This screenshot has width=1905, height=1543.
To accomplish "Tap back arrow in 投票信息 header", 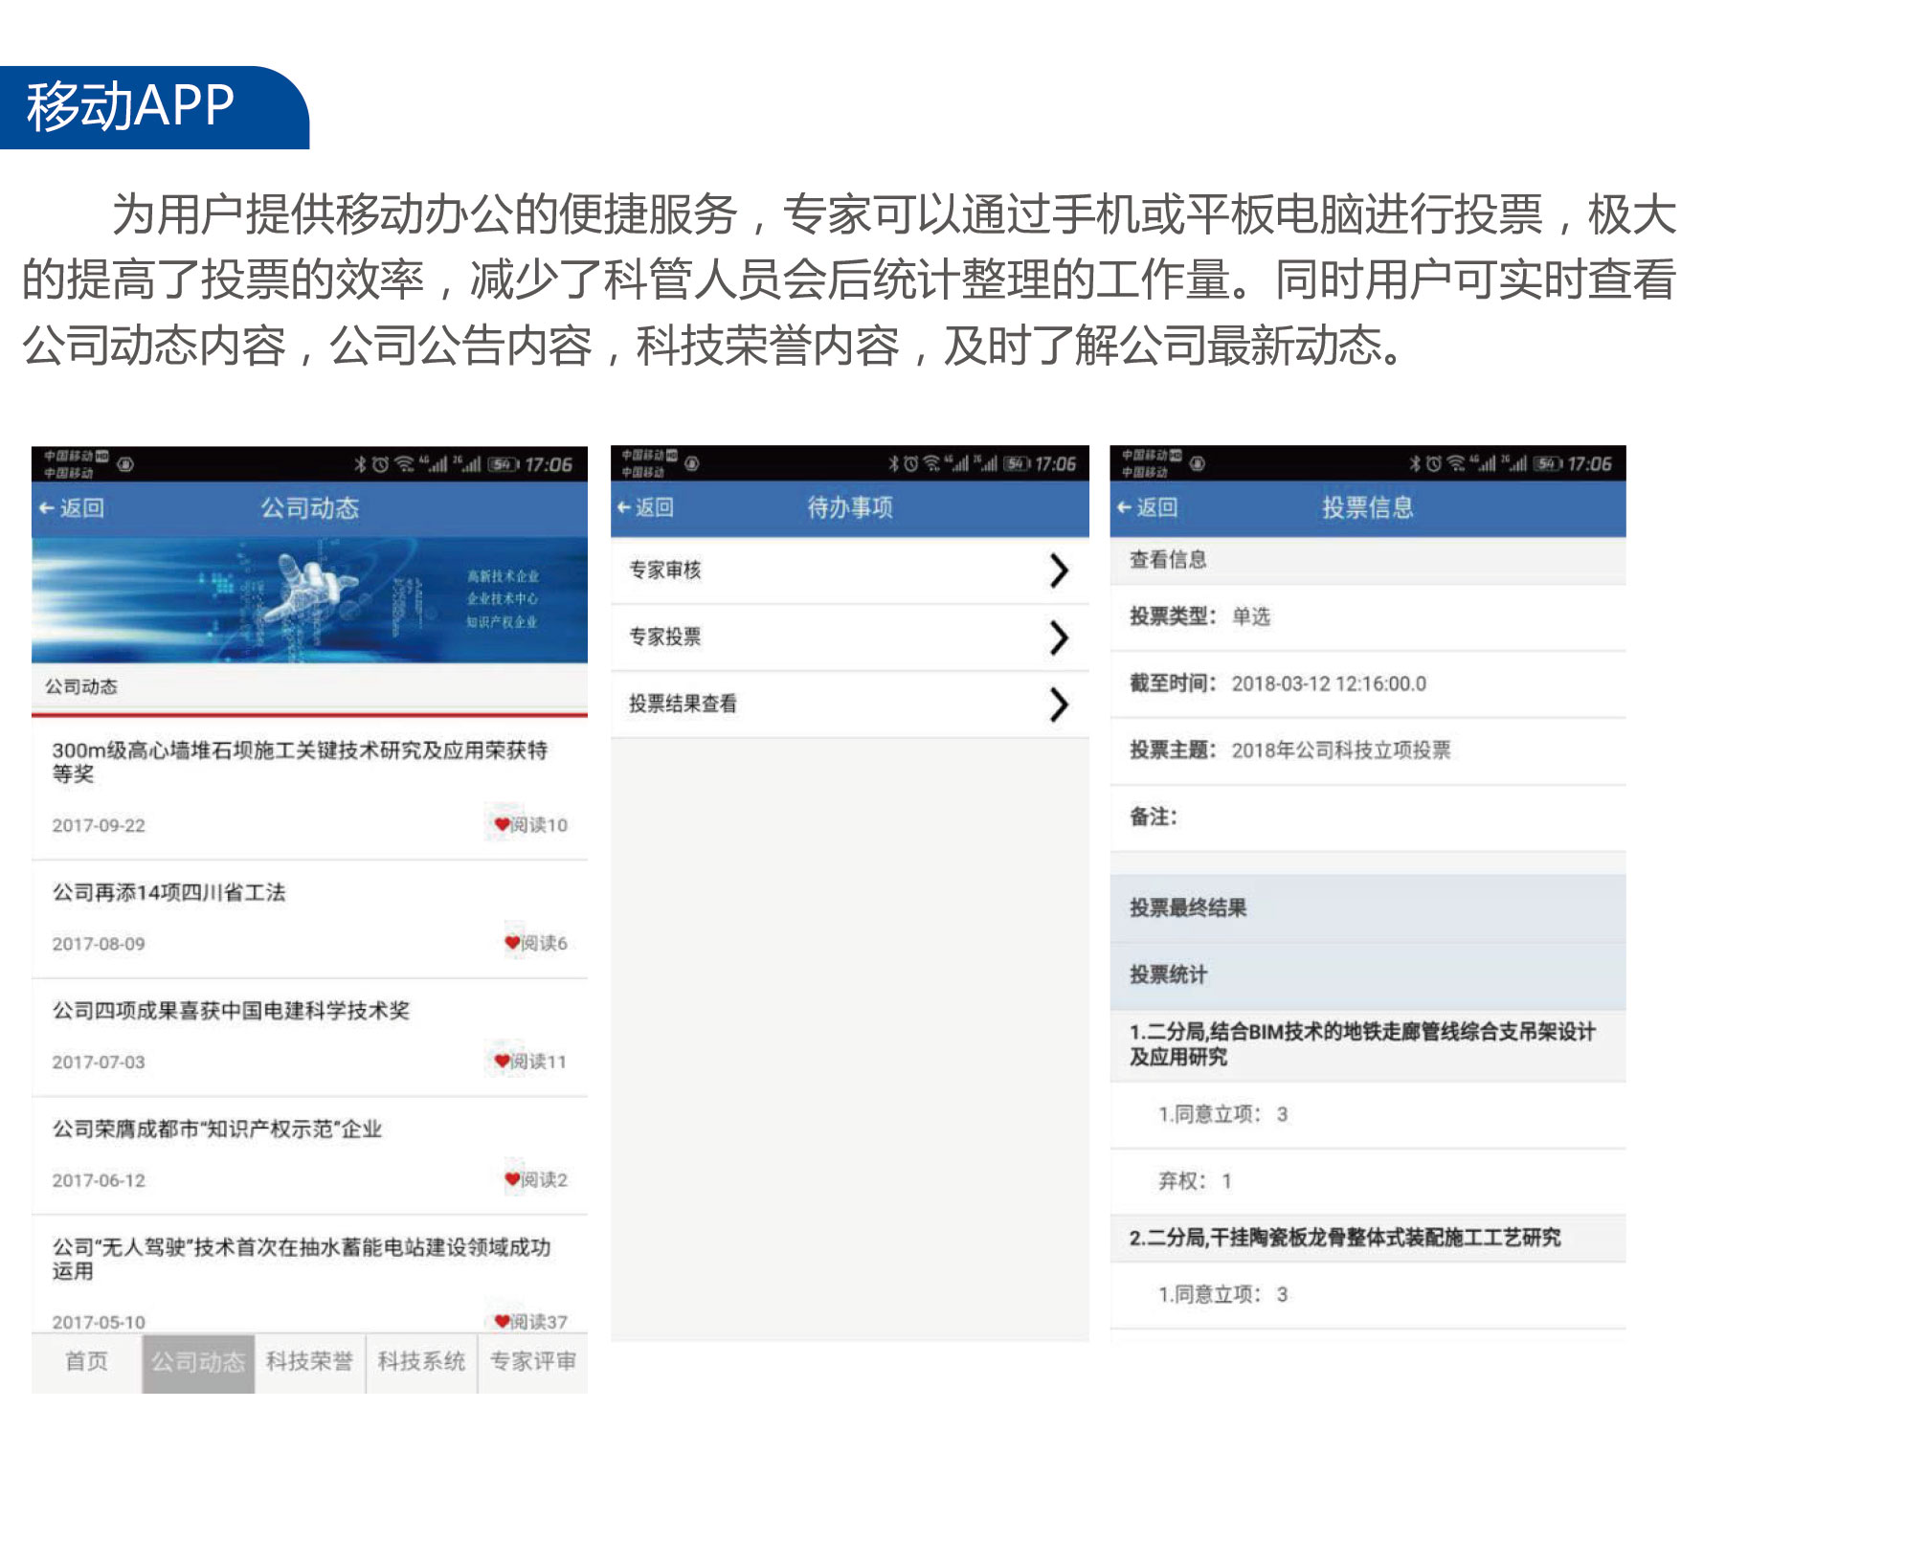I will click(x=1124, y=507).
